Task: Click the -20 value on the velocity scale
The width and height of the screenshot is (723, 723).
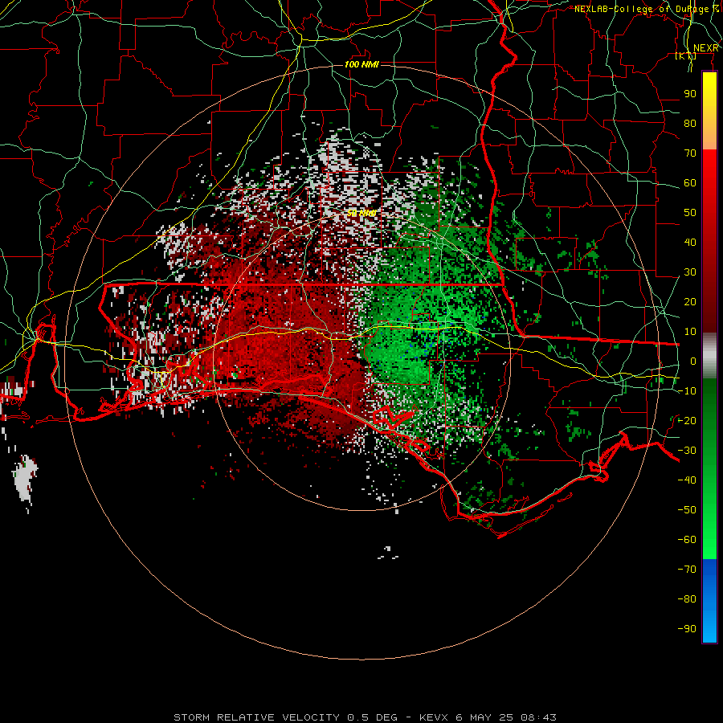Action: [x=687, y=421]
